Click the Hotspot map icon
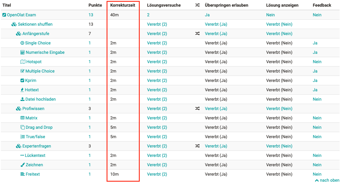Screen dimensions: 342x185 pos(23,62)
